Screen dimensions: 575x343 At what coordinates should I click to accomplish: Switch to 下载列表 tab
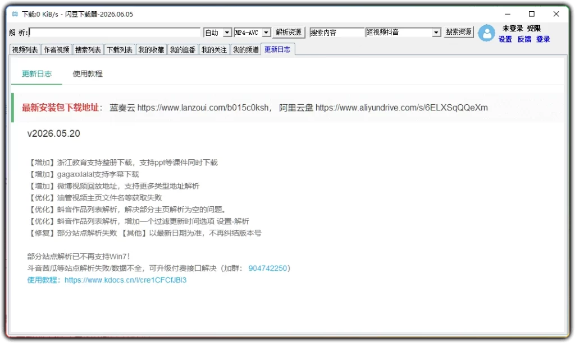click(x=120, y=50)
